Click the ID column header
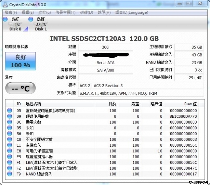Viewport: 210px width, 185px height. click(x=19, y=104)
